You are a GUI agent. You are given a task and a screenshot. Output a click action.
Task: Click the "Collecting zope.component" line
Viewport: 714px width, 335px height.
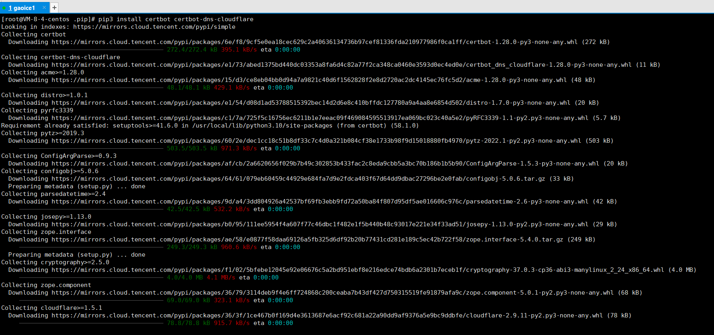tap(46, 285)
